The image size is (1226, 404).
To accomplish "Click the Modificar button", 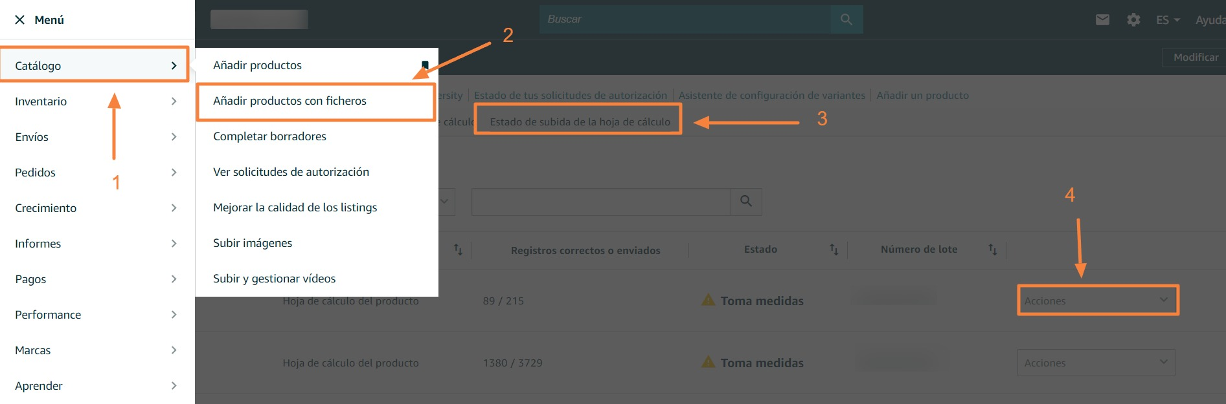I will (x=1195, y=58).
